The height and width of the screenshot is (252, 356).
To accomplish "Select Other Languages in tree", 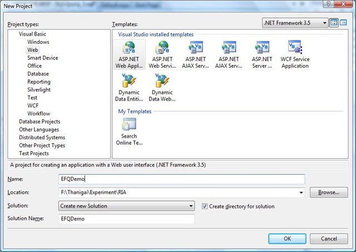I will 39,129.
